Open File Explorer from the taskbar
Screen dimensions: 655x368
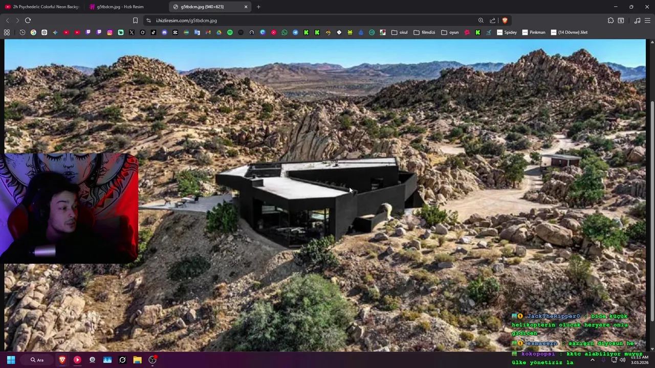(x=137, y=360)
